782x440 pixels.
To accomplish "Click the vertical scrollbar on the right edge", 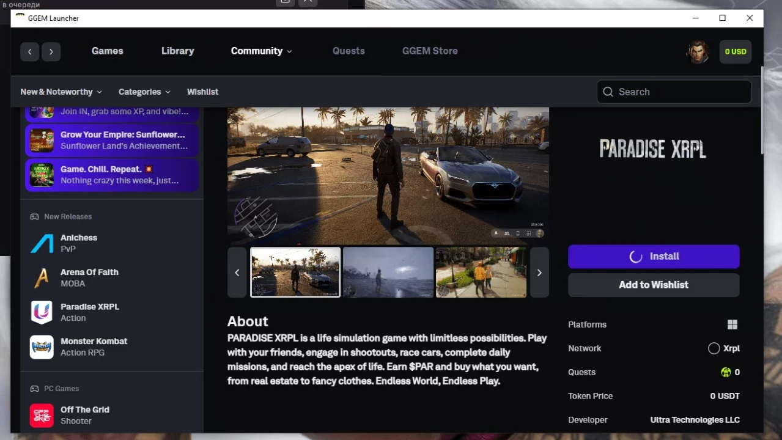I will [x=762, y=110].
